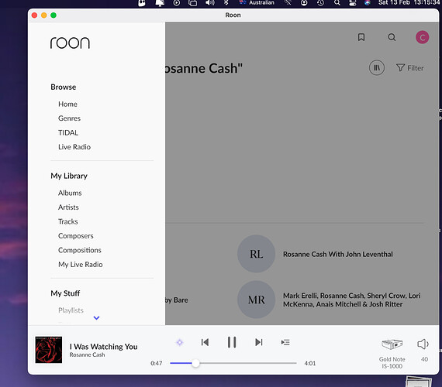
Task: Open Tracks in My Library
Action: (x=68, y=222)
